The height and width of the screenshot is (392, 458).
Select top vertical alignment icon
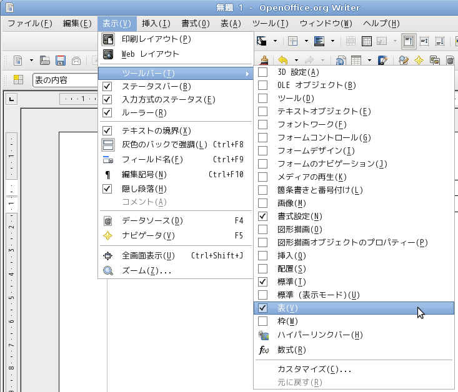[409, 41]
